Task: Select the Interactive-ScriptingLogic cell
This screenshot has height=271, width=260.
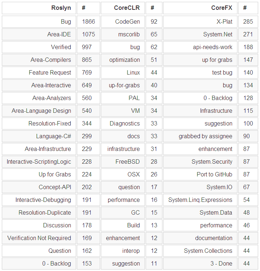Action: point(39,162)
